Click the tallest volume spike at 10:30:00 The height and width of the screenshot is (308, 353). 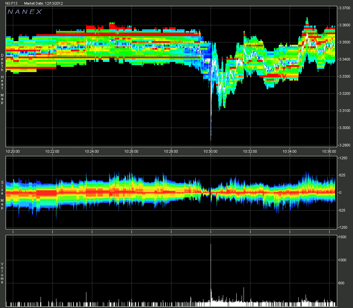(211, 275)
